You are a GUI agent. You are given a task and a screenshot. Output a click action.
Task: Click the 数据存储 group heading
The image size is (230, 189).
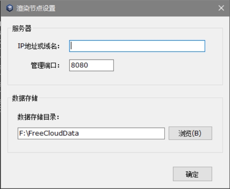pos(25,98)
